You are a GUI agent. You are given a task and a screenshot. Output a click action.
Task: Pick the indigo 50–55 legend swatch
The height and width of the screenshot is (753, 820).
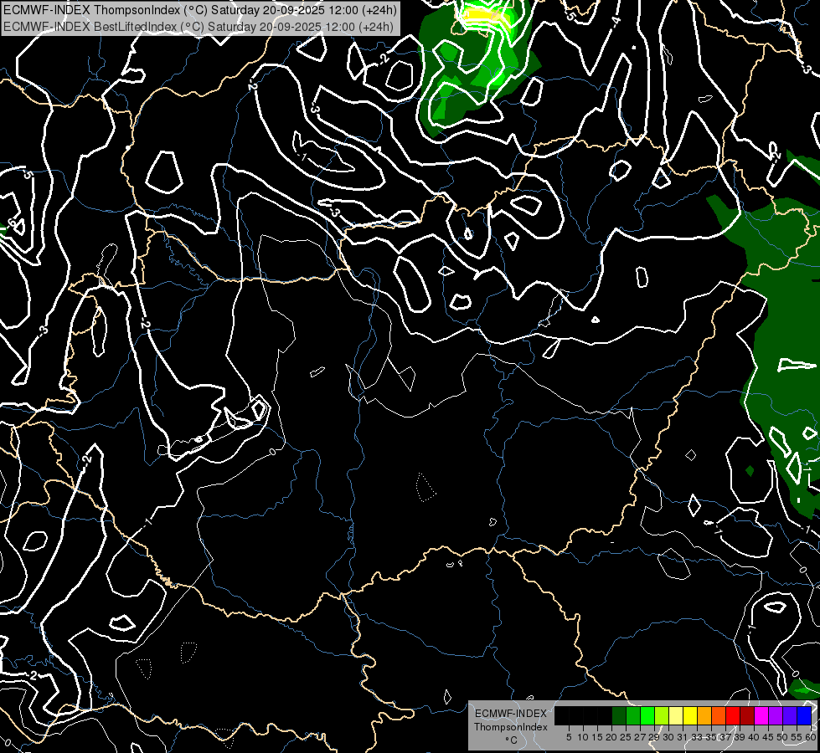point(790,715)
